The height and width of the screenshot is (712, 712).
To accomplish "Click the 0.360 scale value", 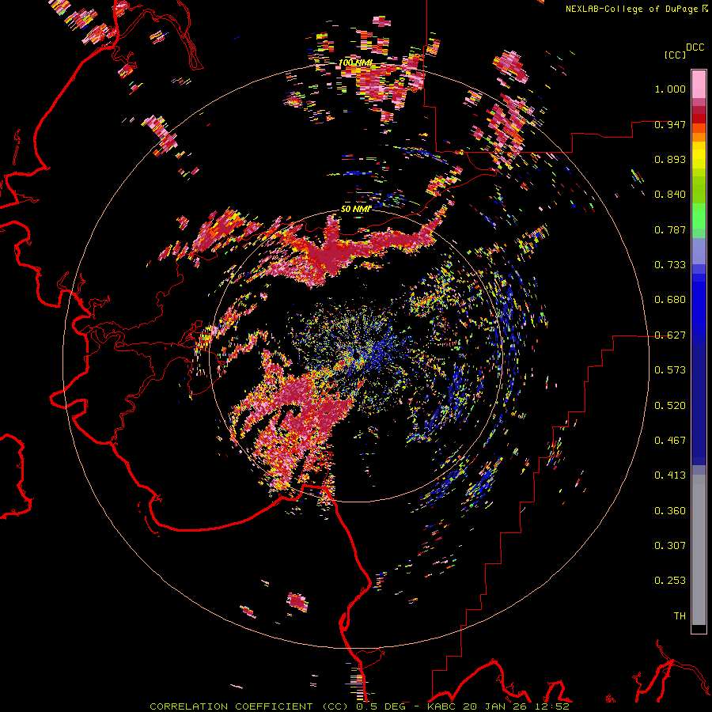I will [670, 511].
